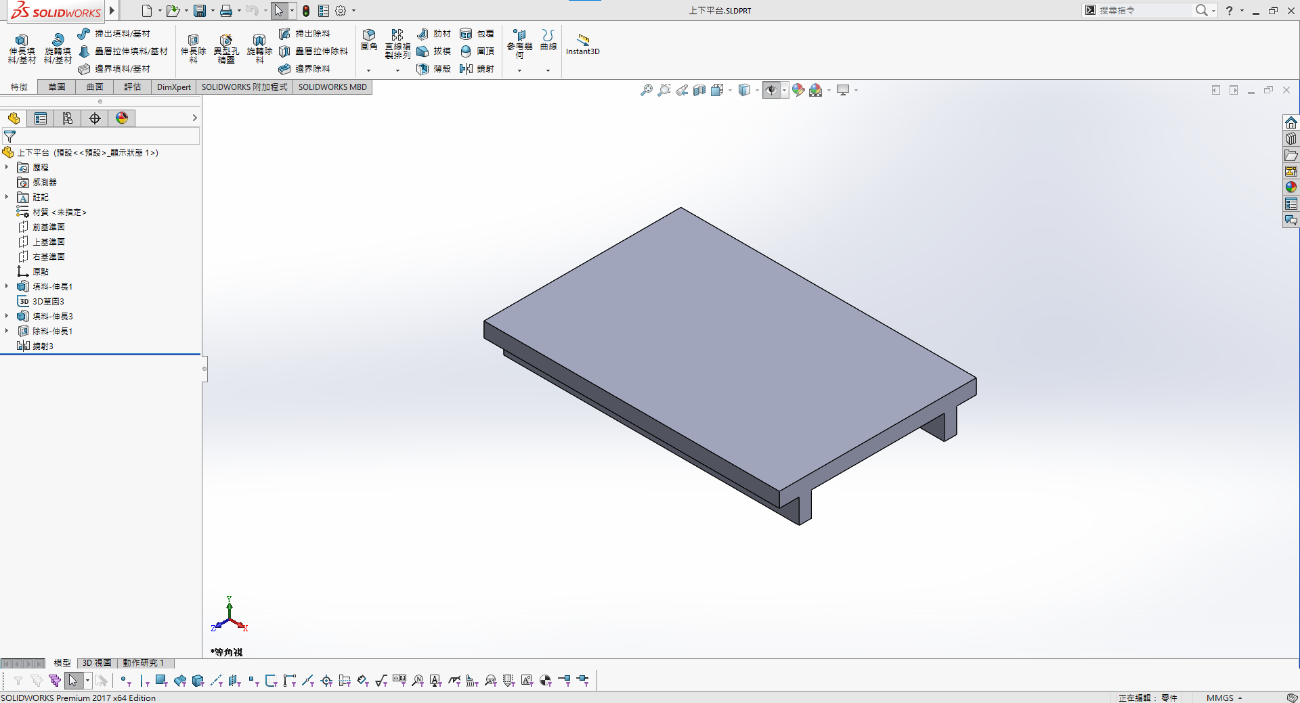Apply the 圓角 fillet tool

(369, 41)
